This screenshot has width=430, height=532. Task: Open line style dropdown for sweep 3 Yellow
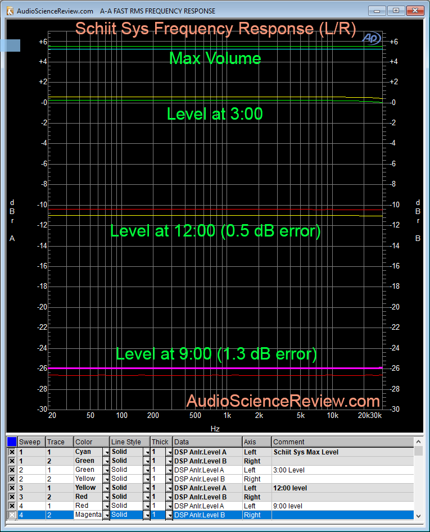click(147, 488)
